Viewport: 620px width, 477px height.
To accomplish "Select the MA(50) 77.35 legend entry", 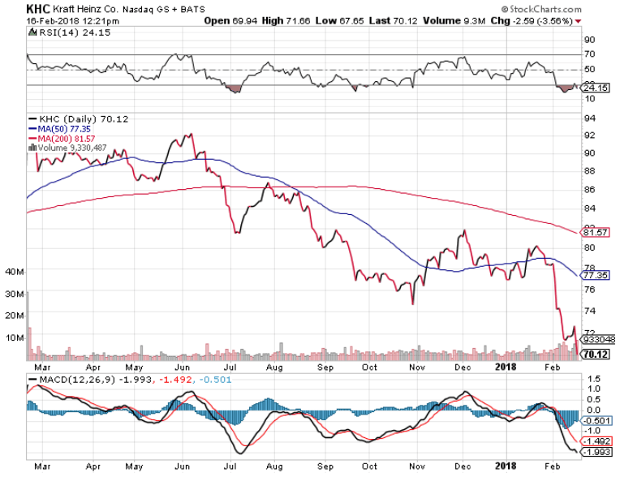I will 56,128.
